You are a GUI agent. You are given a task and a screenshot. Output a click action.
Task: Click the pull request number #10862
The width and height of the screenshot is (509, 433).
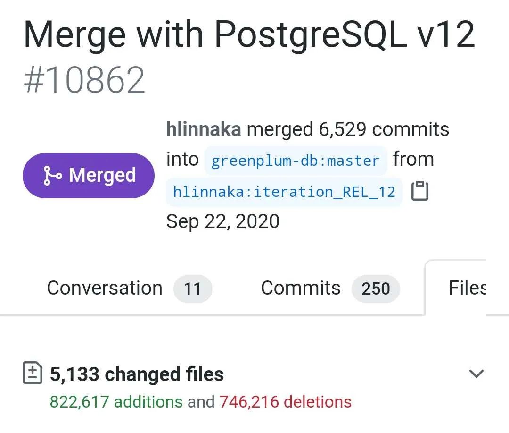pos(84,80)
